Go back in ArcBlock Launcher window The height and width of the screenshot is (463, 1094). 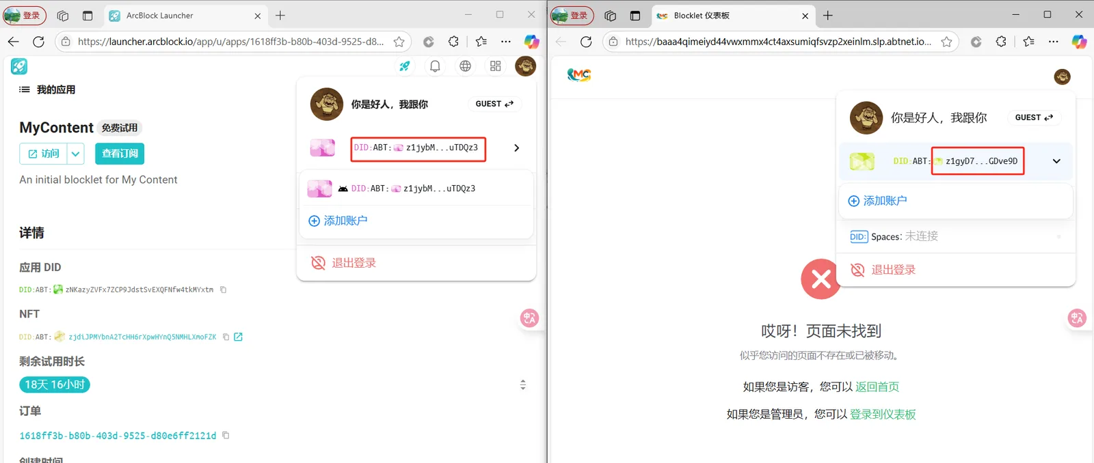[13, 42]
